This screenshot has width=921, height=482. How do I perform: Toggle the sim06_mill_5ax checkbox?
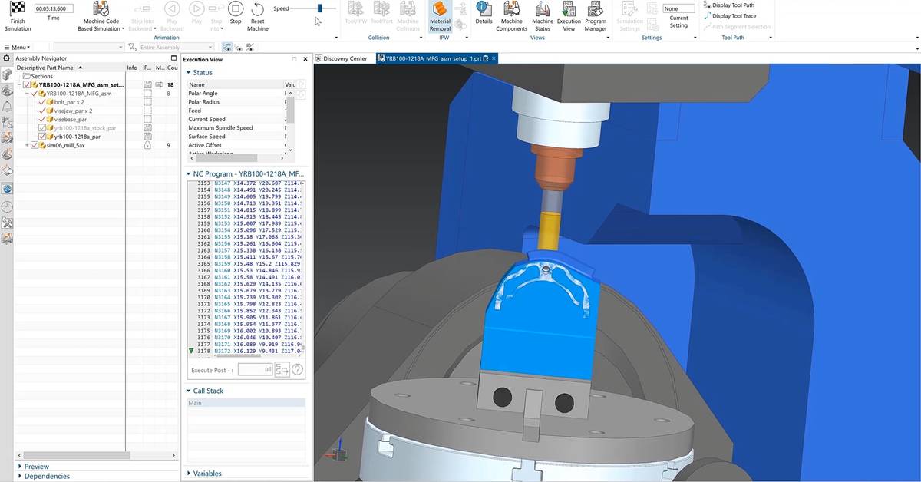tap(35, 145)
